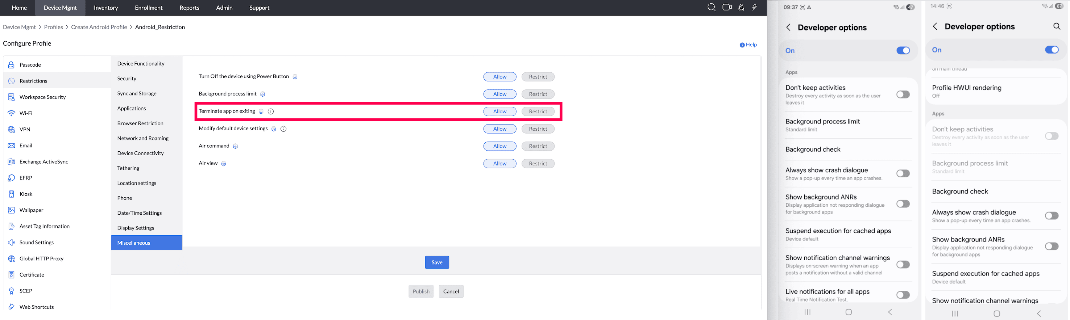This screenshot has width=1070, height=320.
Task: Open the Reports top menu
Action: click(x=190, y=8)
